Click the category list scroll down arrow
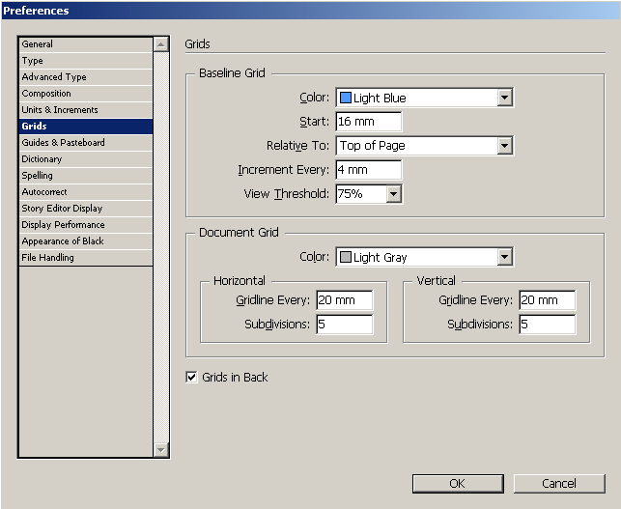 [x=160, y=449]
